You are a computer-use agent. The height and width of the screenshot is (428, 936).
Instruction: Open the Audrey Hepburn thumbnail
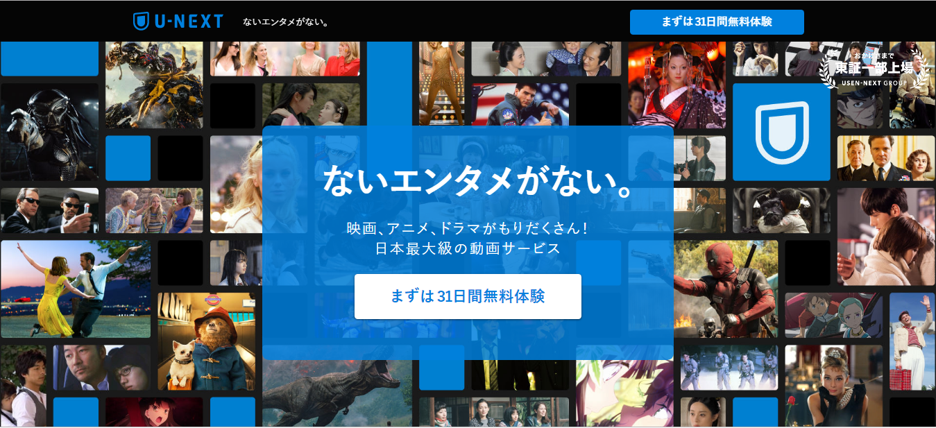tap(833, 387)
